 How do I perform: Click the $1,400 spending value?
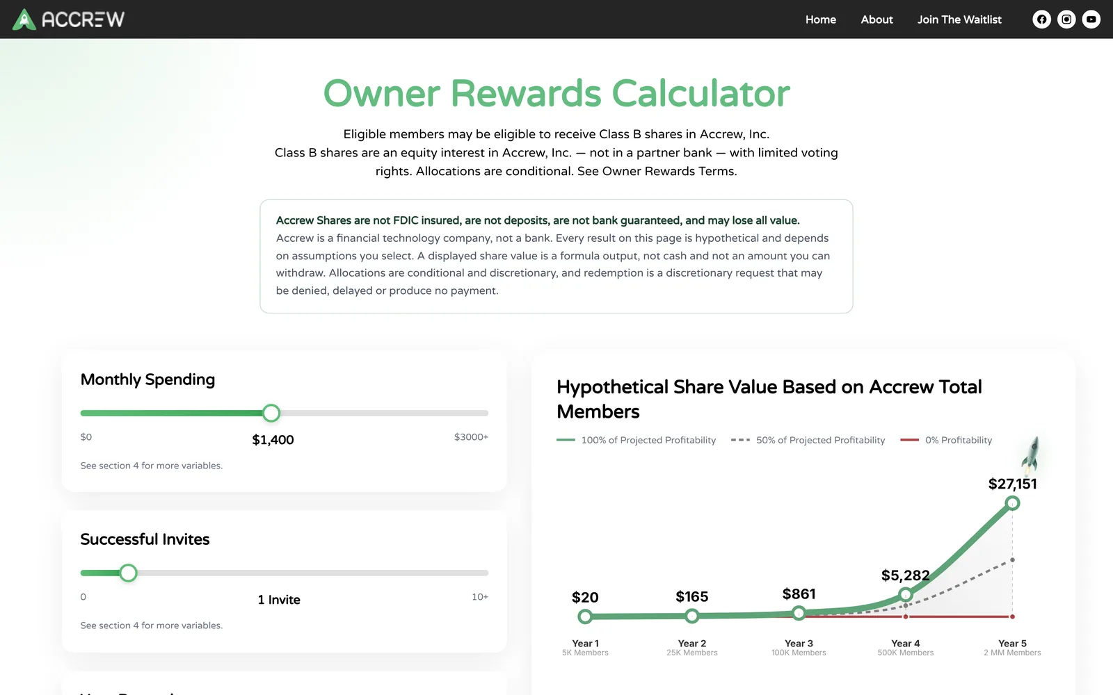(x=273, y=440)
